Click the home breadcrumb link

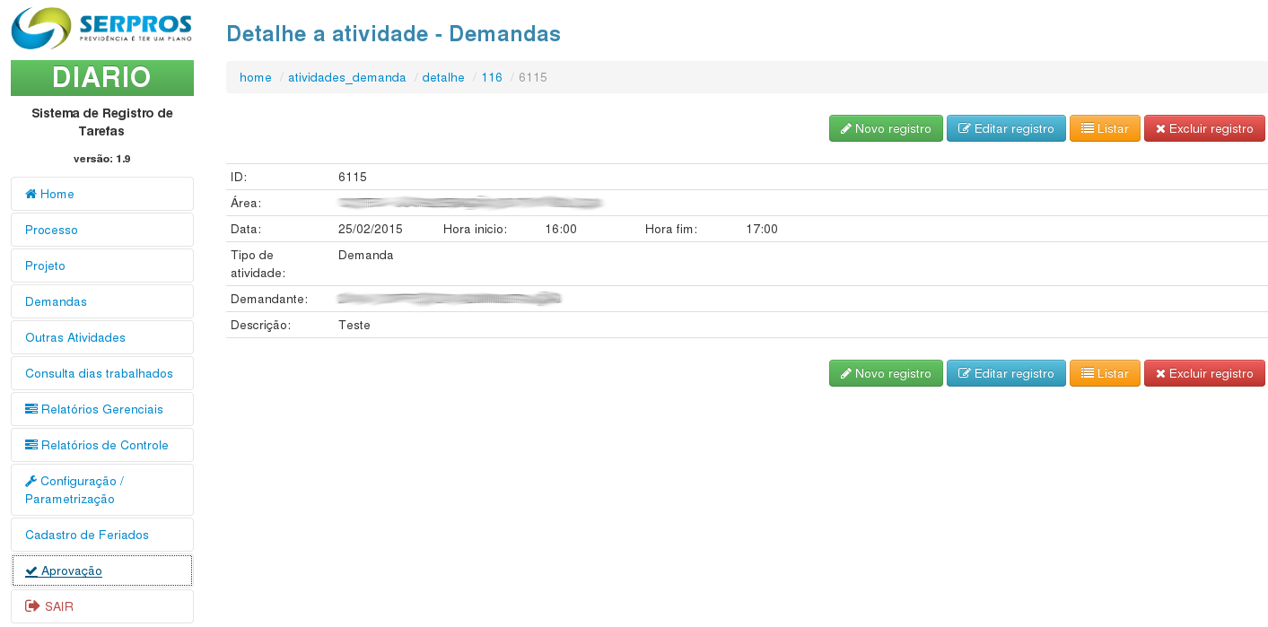(255, 78)
